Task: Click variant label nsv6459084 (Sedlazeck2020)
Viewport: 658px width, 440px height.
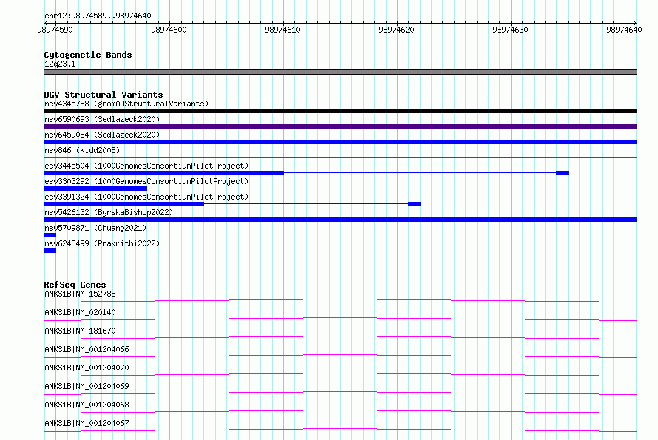Action: [x=102, y=135]
